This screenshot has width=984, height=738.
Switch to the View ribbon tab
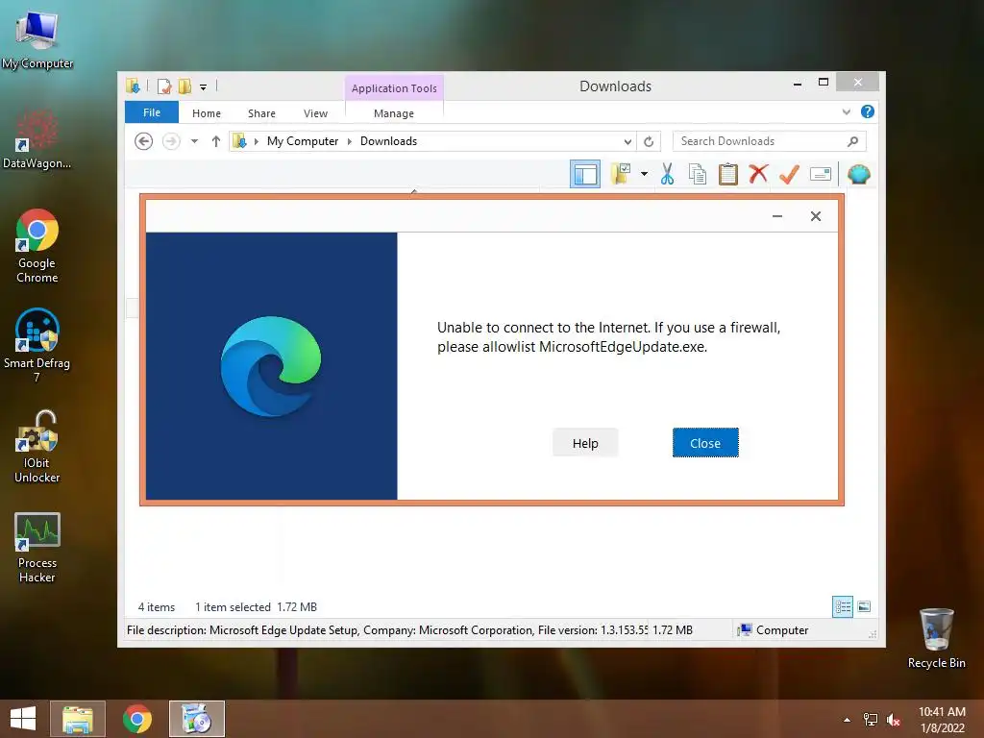click(315, 113)
